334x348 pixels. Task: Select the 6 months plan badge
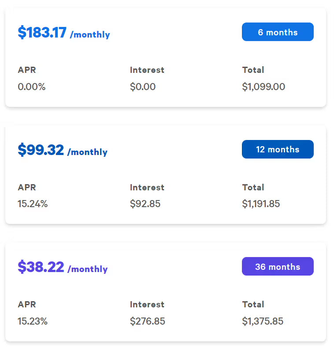point(278,32)
